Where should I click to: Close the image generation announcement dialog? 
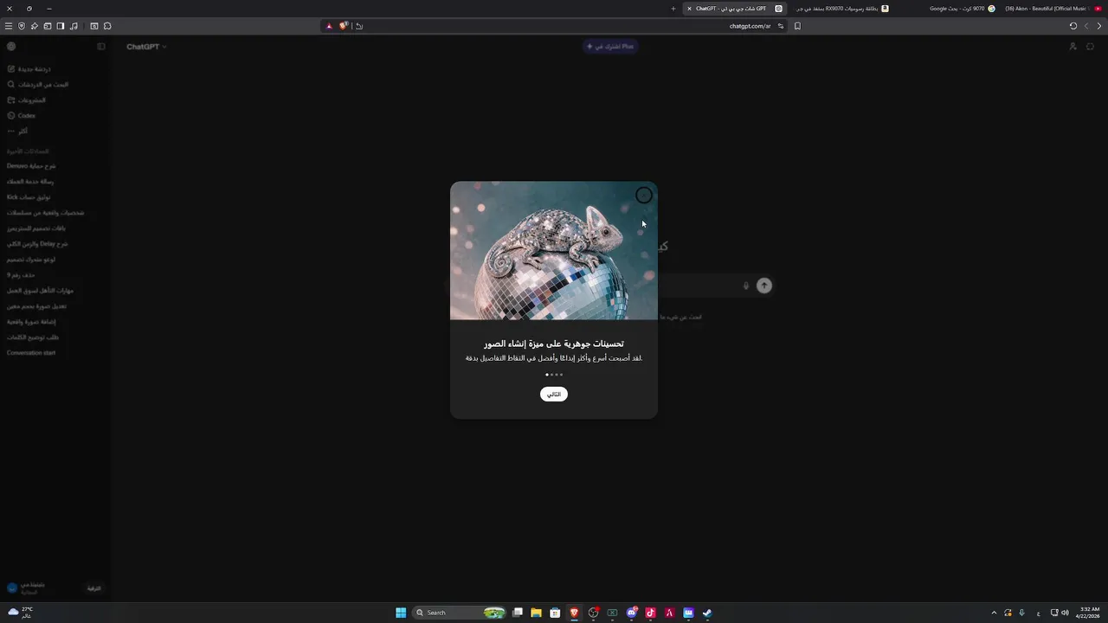pyautogui.click(x=644, y=196)
